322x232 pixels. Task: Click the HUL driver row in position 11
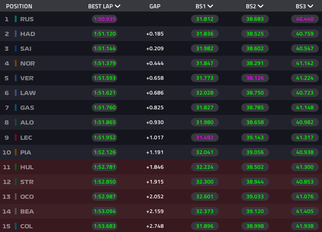[x=26, y=167]
